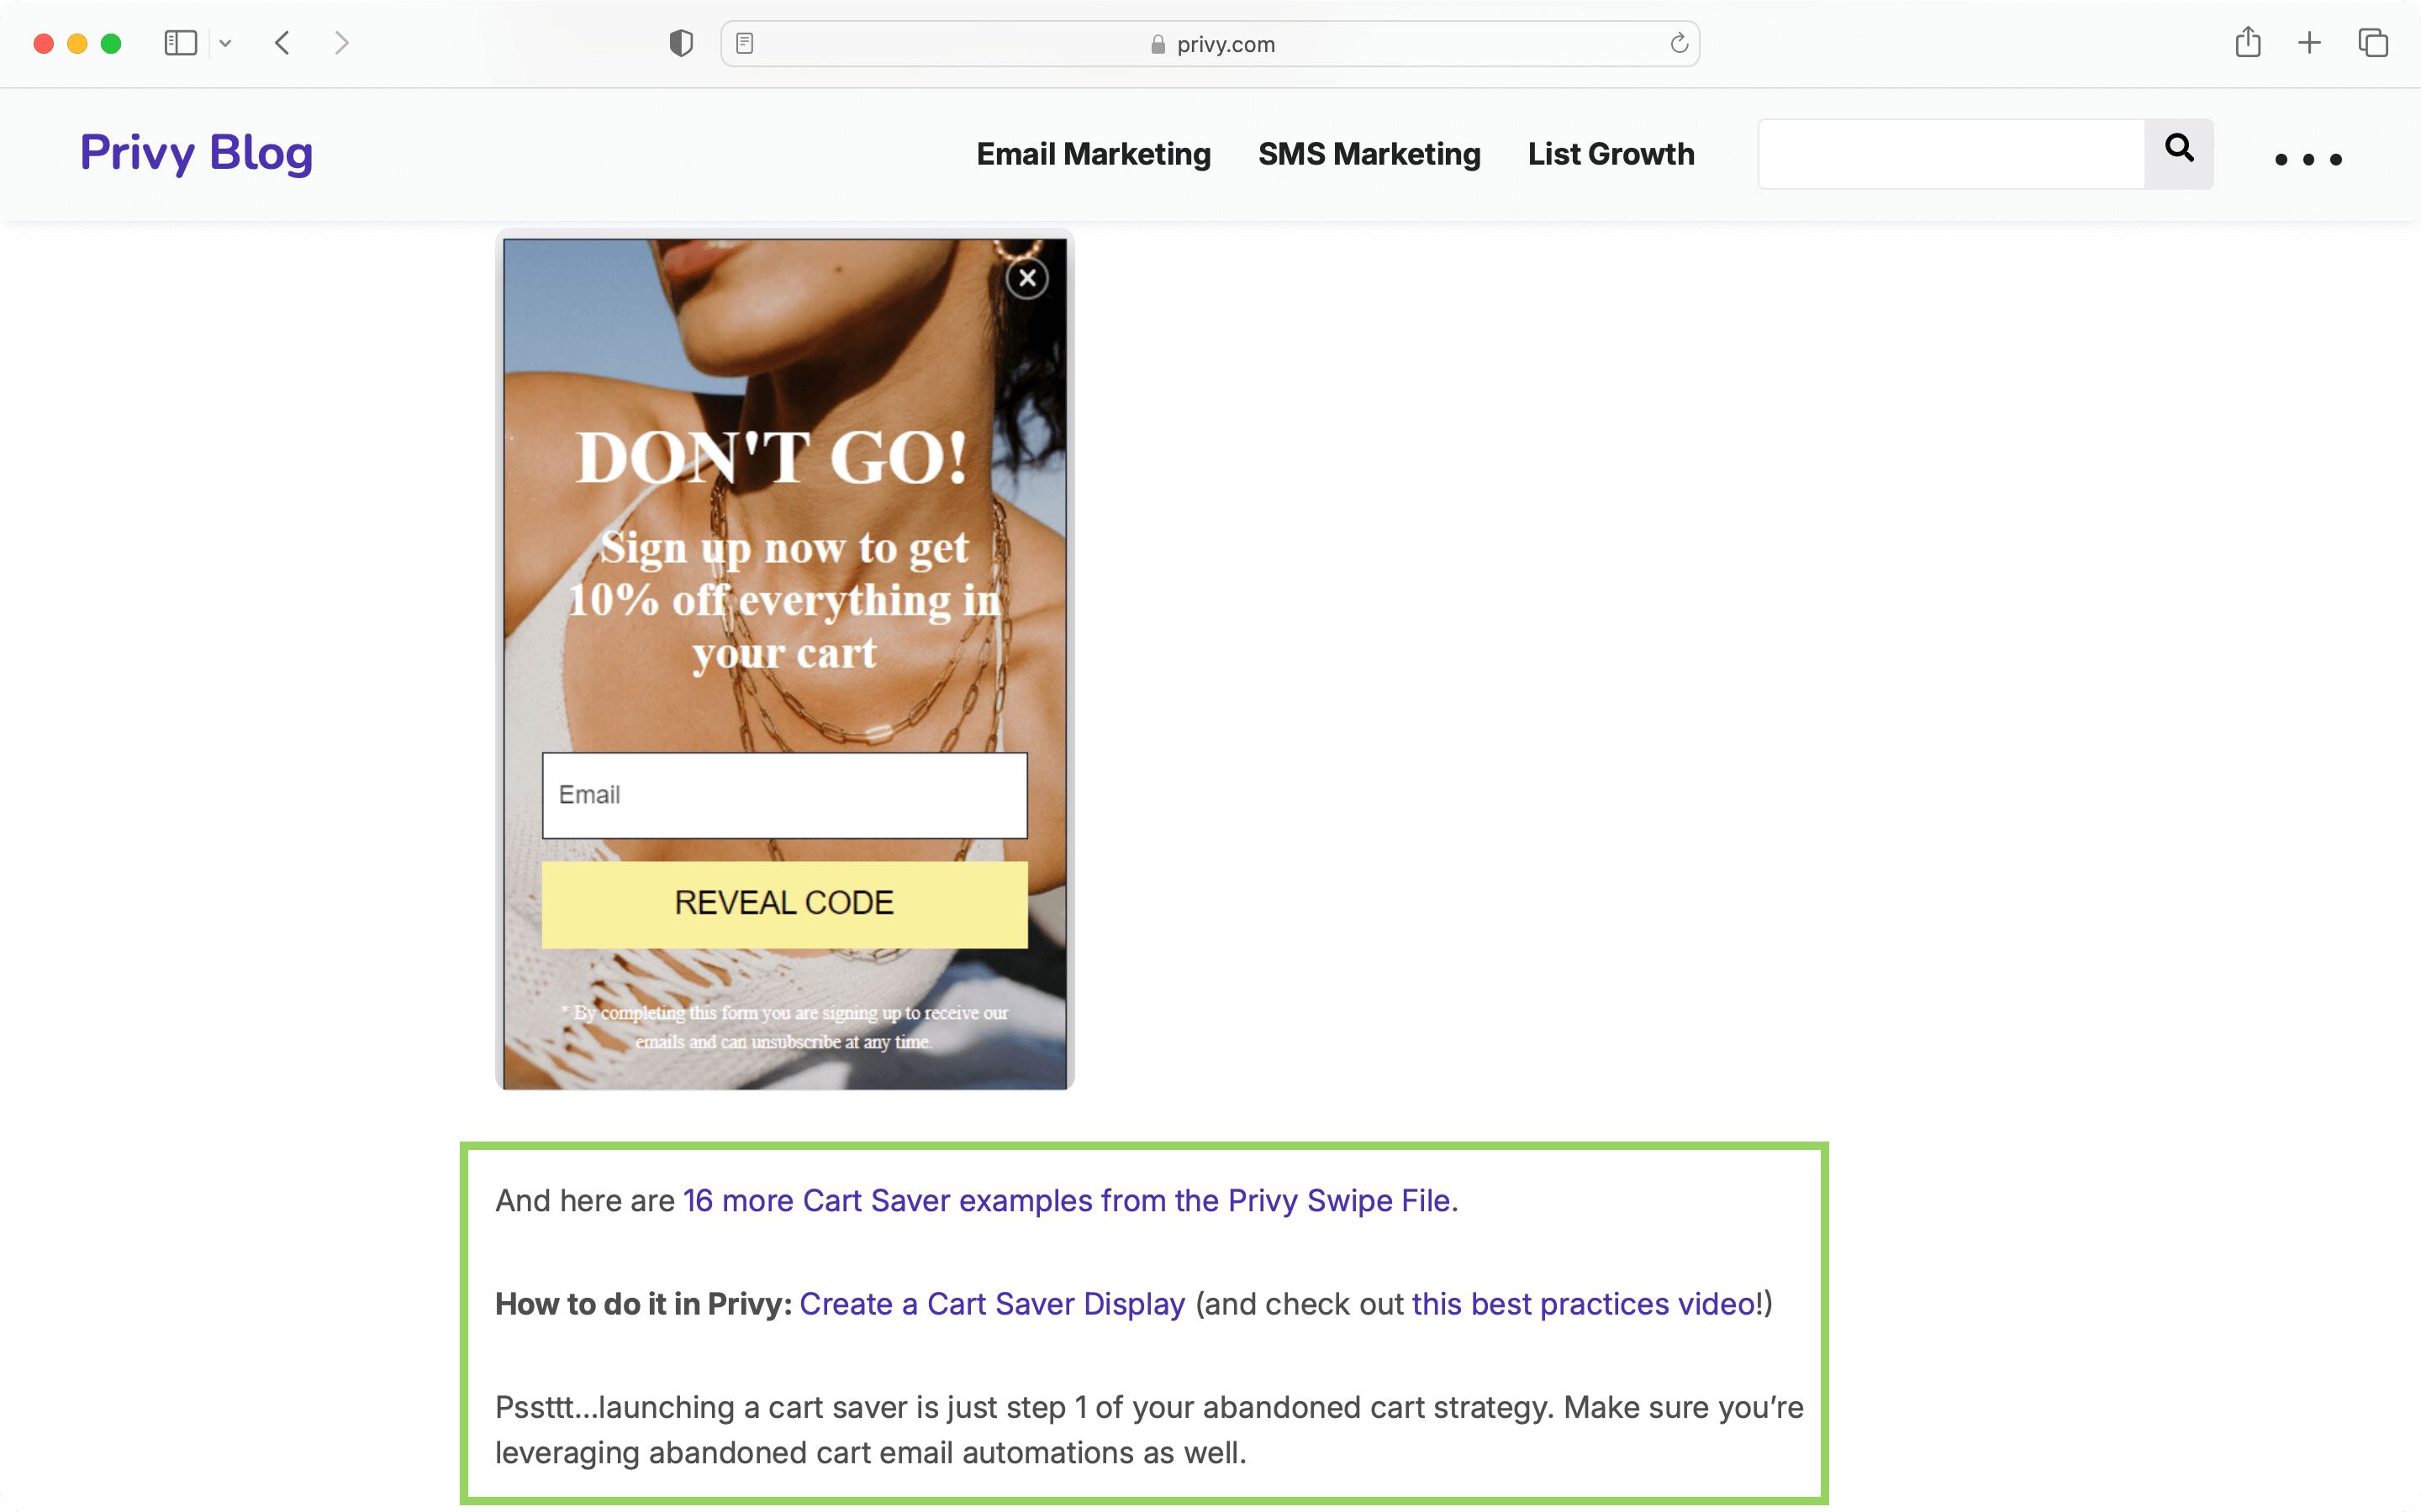The image size is (2421, 1512).
Task: Click the List Growth navigation tab item
Action: 1611,153
